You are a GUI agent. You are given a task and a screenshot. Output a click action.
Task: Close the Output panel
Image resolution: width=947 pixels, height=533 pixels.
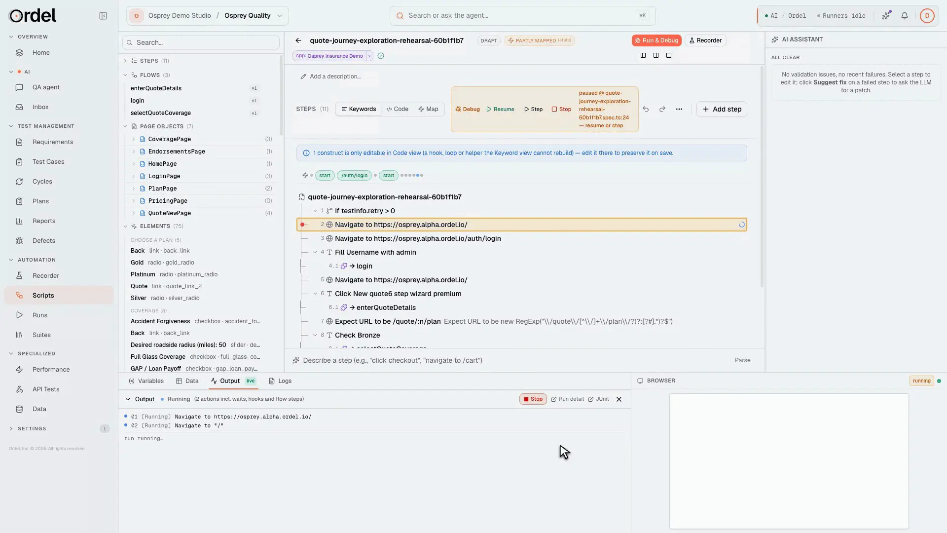click(x=619, y=399)
